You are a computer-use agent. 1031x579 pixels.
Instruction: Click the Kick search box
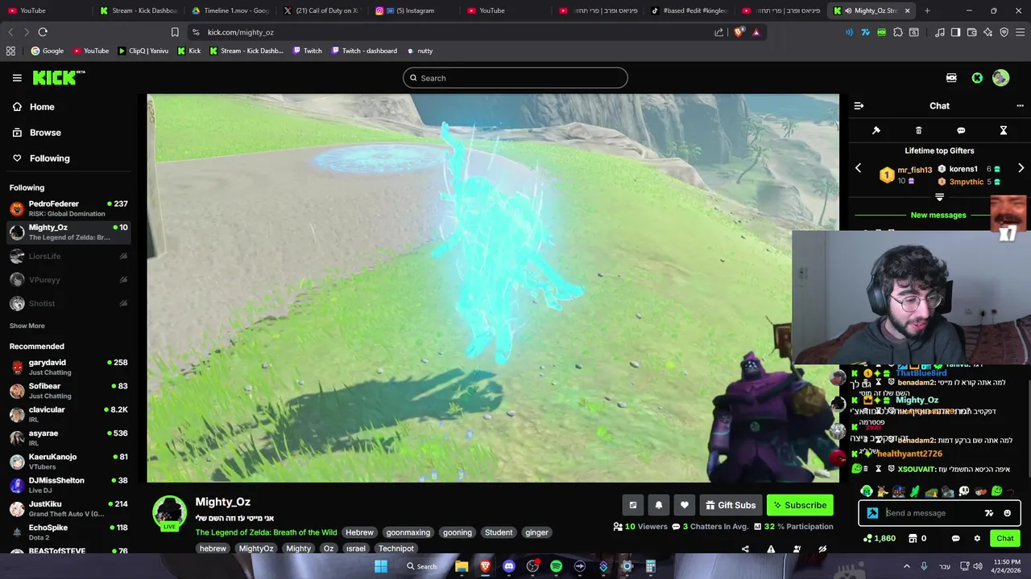[x=515, y=78]
